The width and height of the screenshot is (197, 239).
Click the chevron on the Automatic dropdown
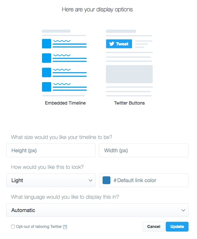(183, 210)
